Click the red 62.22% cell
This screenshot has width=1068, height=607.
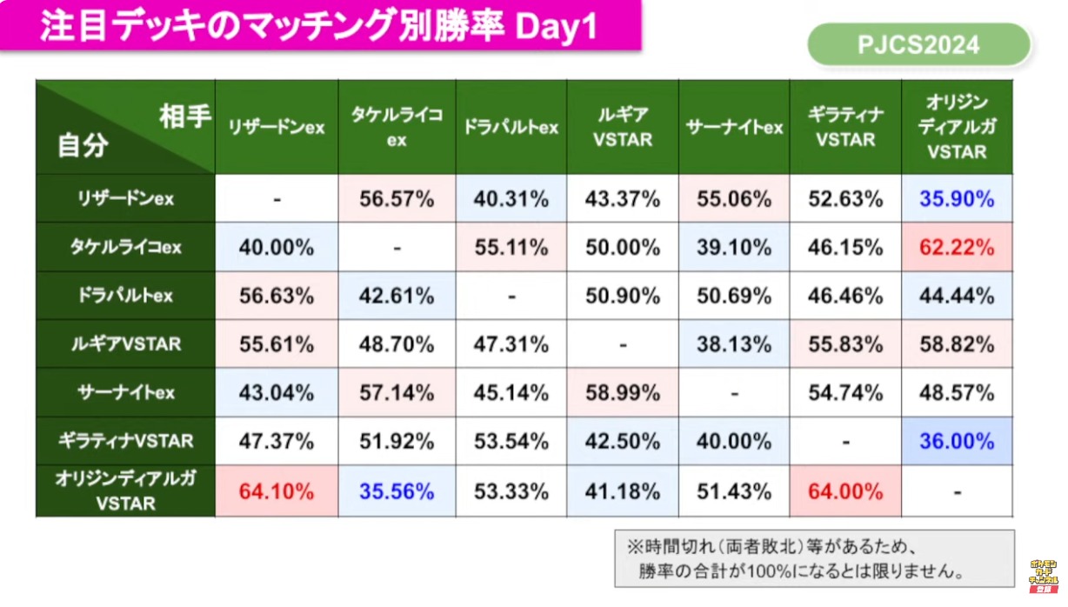pyautogui.click(x=957, y=247)
